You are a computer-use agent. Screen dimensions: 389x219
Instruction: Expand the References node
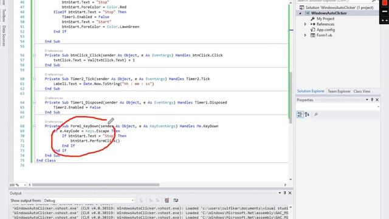pos(305,24)
